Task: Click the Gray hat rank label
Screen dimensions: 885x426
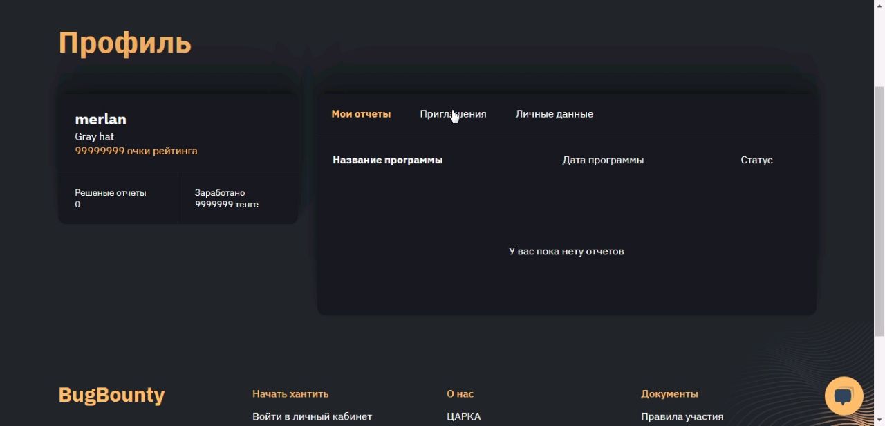Action: (94, 137)
